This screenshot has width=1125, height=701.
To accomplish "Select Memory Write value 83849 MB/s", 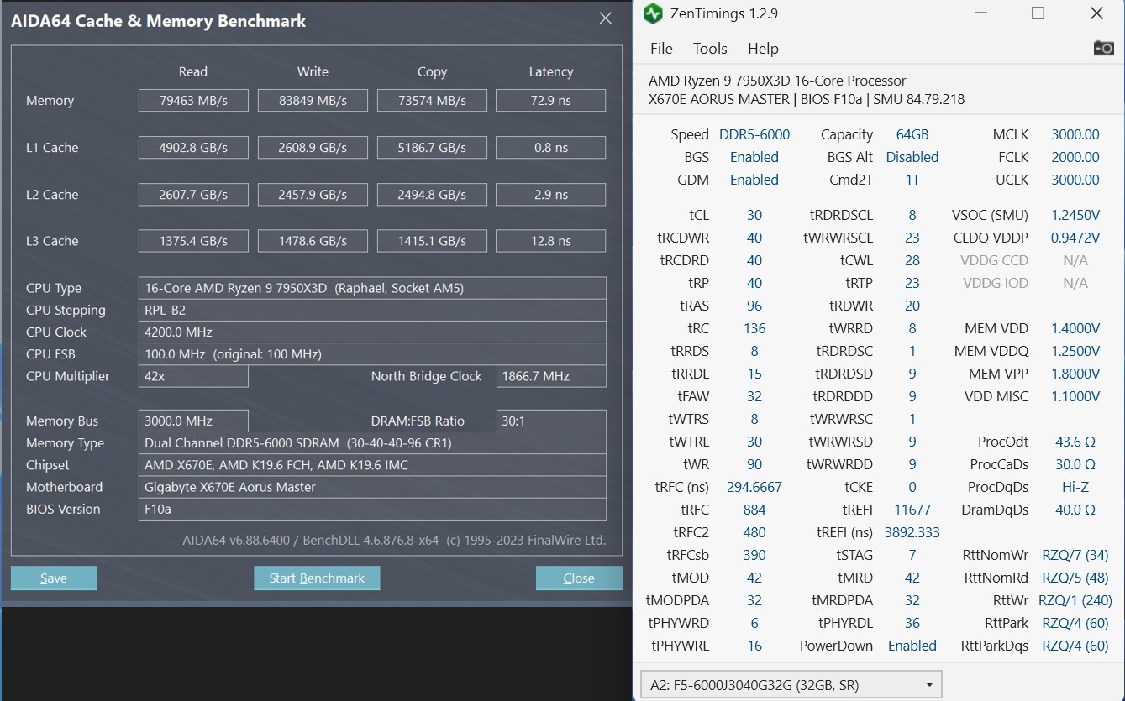I will coord(313,101).
